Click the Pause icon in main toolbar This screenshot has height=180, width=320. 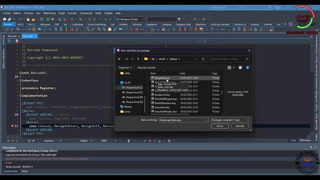point(89,19)
